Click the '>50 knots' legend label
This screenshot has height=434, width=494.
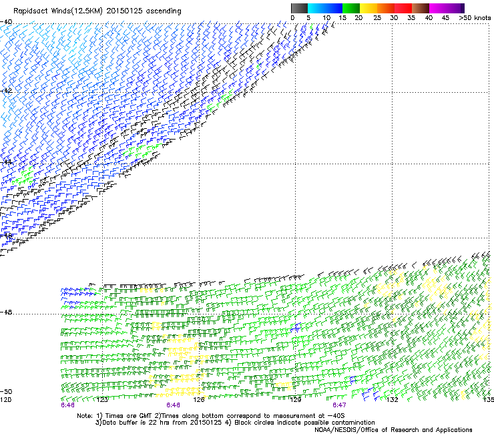coord(475,18)
